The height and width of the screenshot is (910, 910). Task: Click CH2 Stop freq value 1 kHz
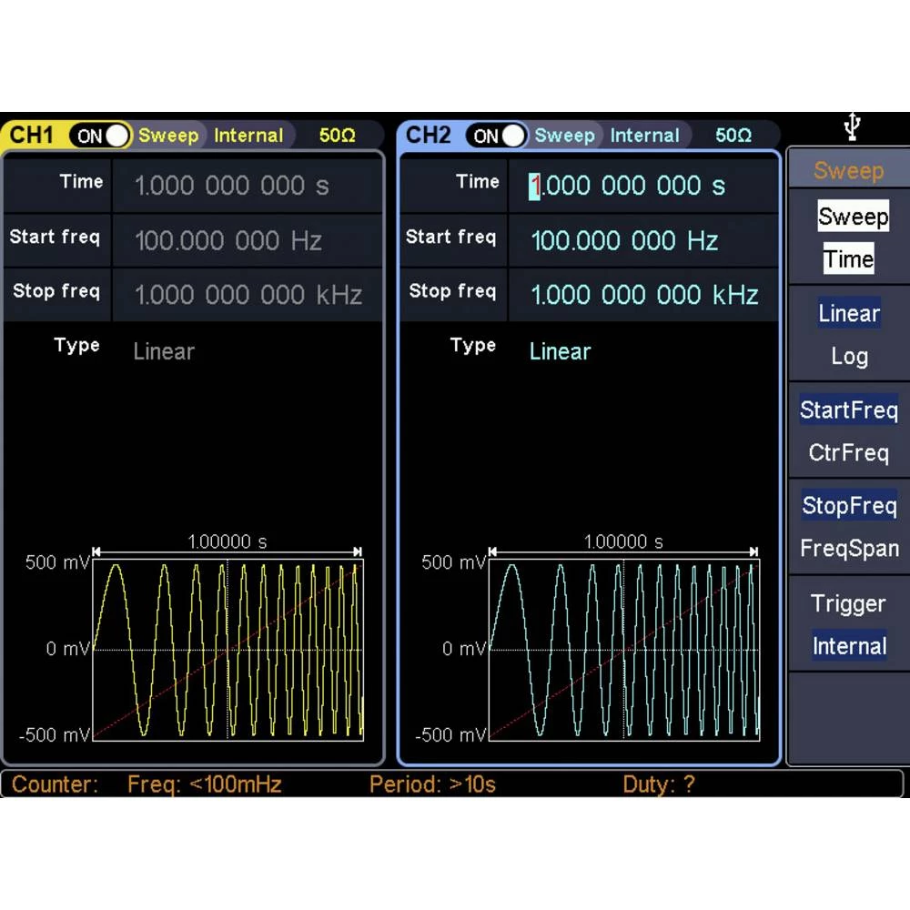click(x=644, y=295)
